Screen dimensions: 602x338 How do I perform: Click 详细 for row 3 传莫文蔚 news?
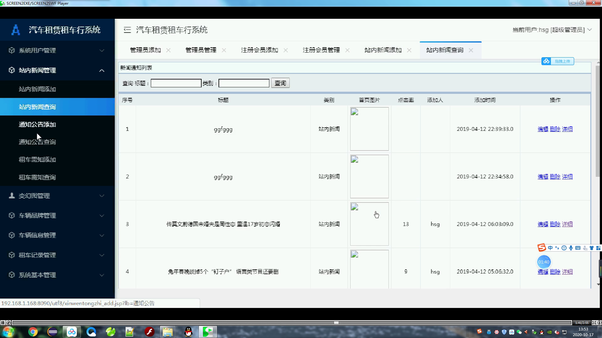coord(567,224)
